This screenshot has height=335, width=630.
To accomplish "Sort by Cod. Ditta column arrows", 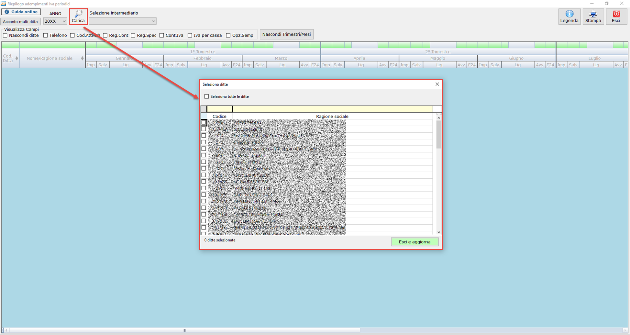I will [17, 58].
